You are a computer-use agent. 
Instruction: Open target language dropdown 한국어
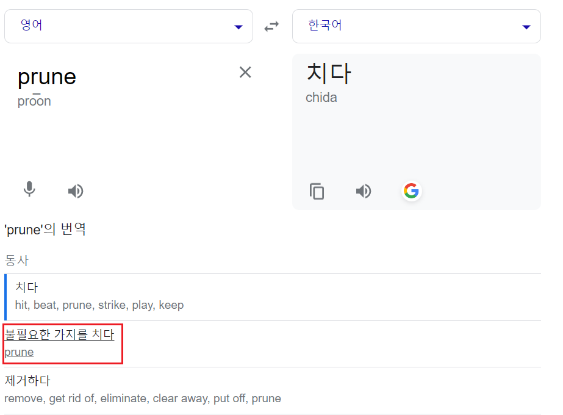click(x=417, y=26)
